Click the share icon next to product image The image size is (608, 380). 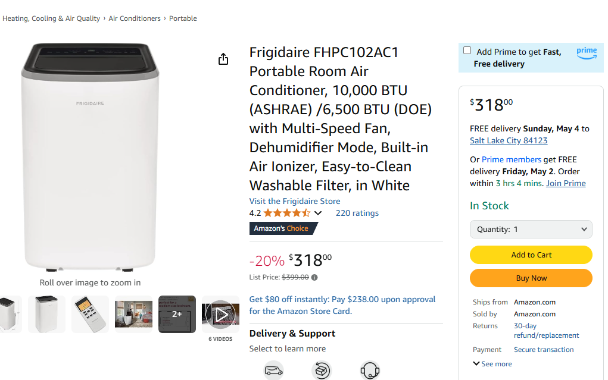223,59
